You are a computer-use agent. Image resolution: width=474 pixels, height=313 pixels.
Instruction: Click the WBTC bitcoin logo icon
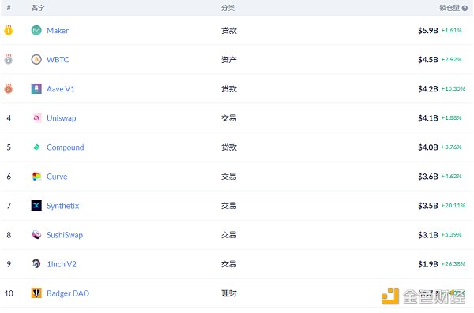(36, 59)
